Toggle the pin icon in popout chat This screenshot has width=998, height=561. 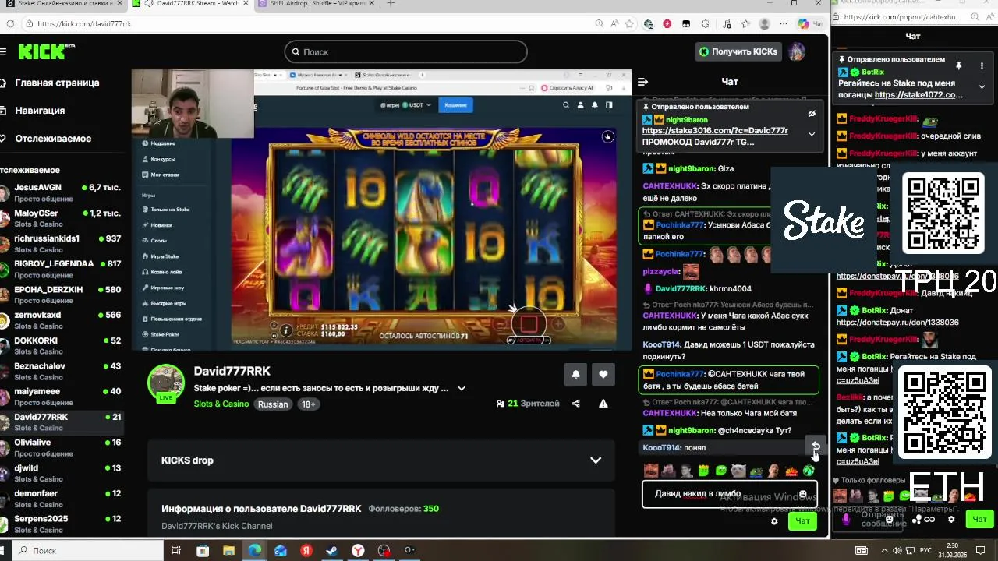pos(958,66)
